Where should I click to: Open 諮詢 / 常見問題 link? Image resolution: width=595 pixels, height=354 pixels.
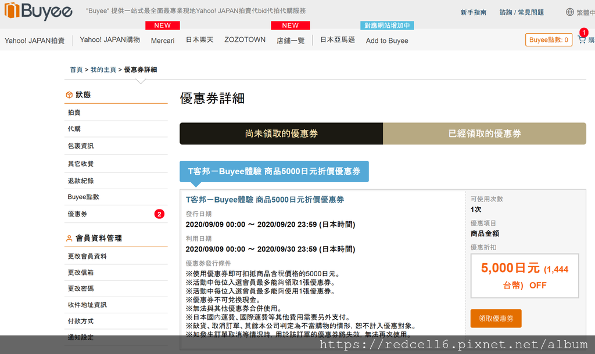pyautogui.click(x=521, y=13)
